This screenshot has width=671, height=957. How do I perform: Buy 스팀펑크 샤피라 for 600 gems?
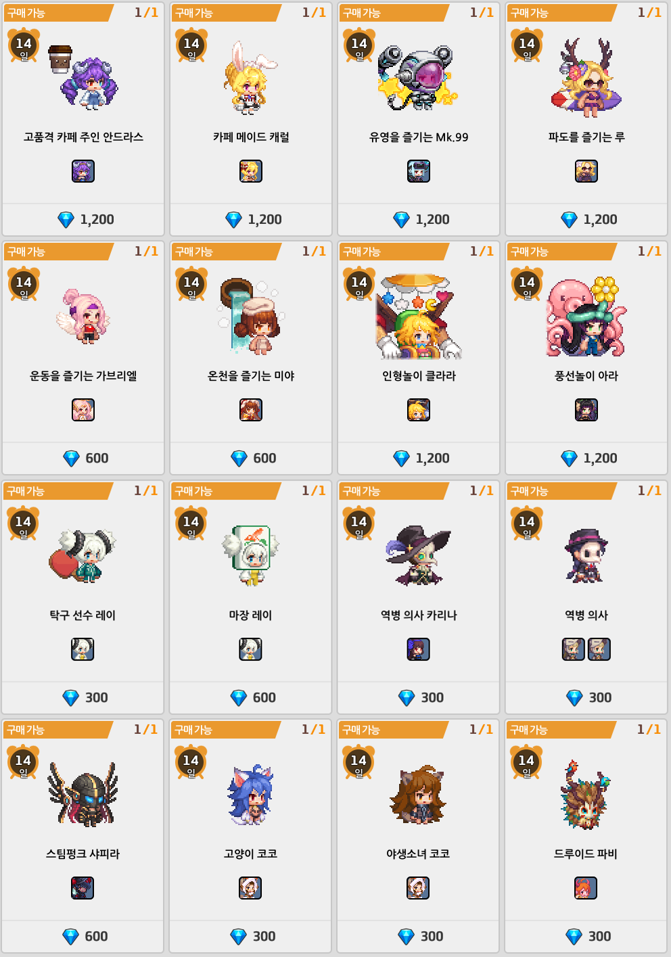pos(83,936)
